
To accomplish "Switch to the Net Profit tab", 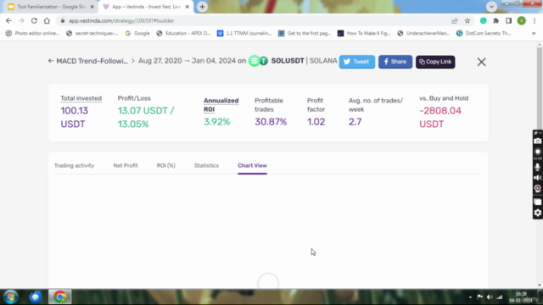I will coord(126,166).
